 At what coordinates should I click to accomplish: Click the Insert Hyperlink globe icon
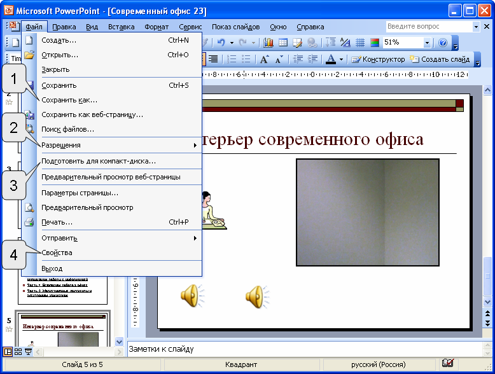[x=312, y=42]
